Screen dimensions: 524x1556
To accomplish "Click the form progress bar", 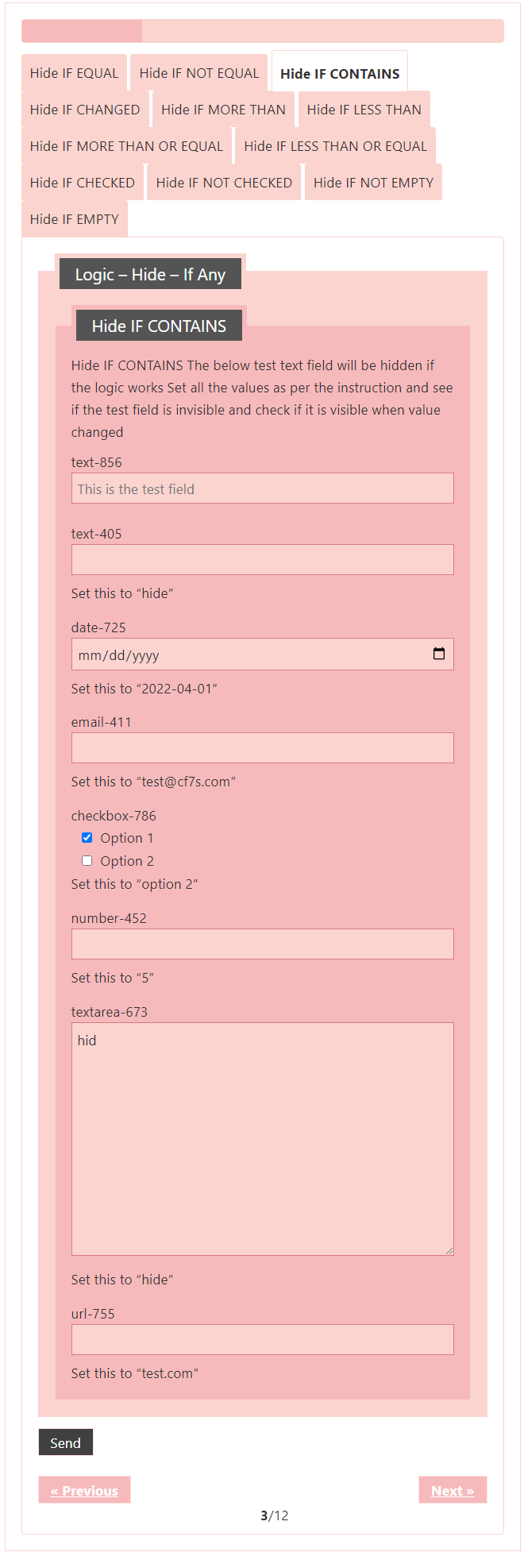I will pyautogui.click(x=263, y=31).
